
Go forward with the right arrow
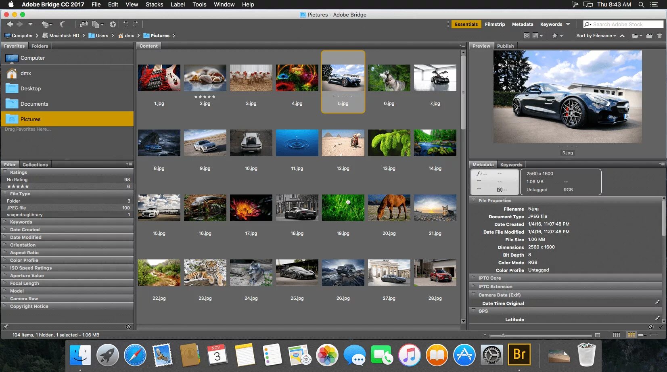19,24
